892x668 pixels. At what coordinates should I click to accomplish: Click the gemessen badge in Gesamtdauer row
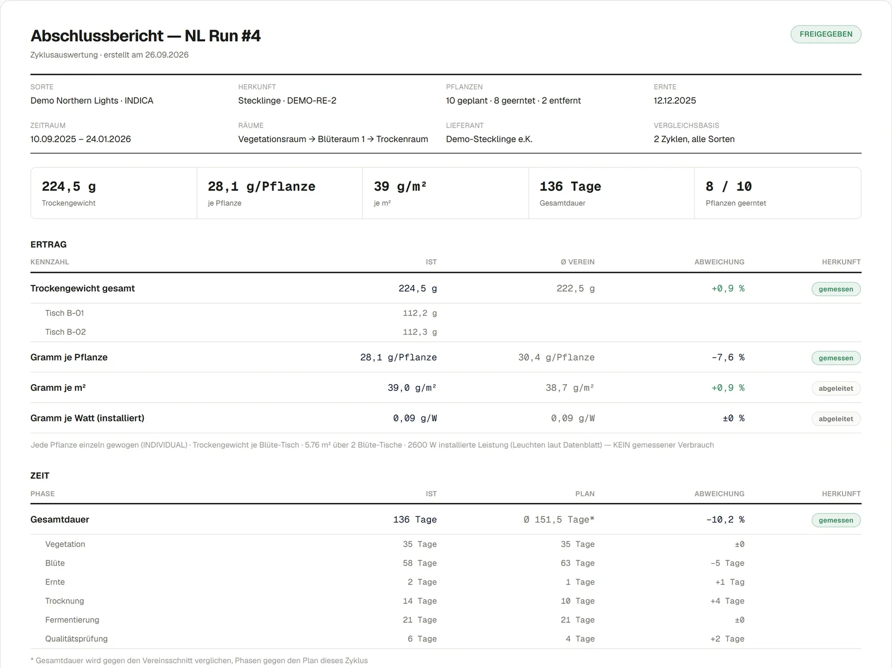pos(836,520)
